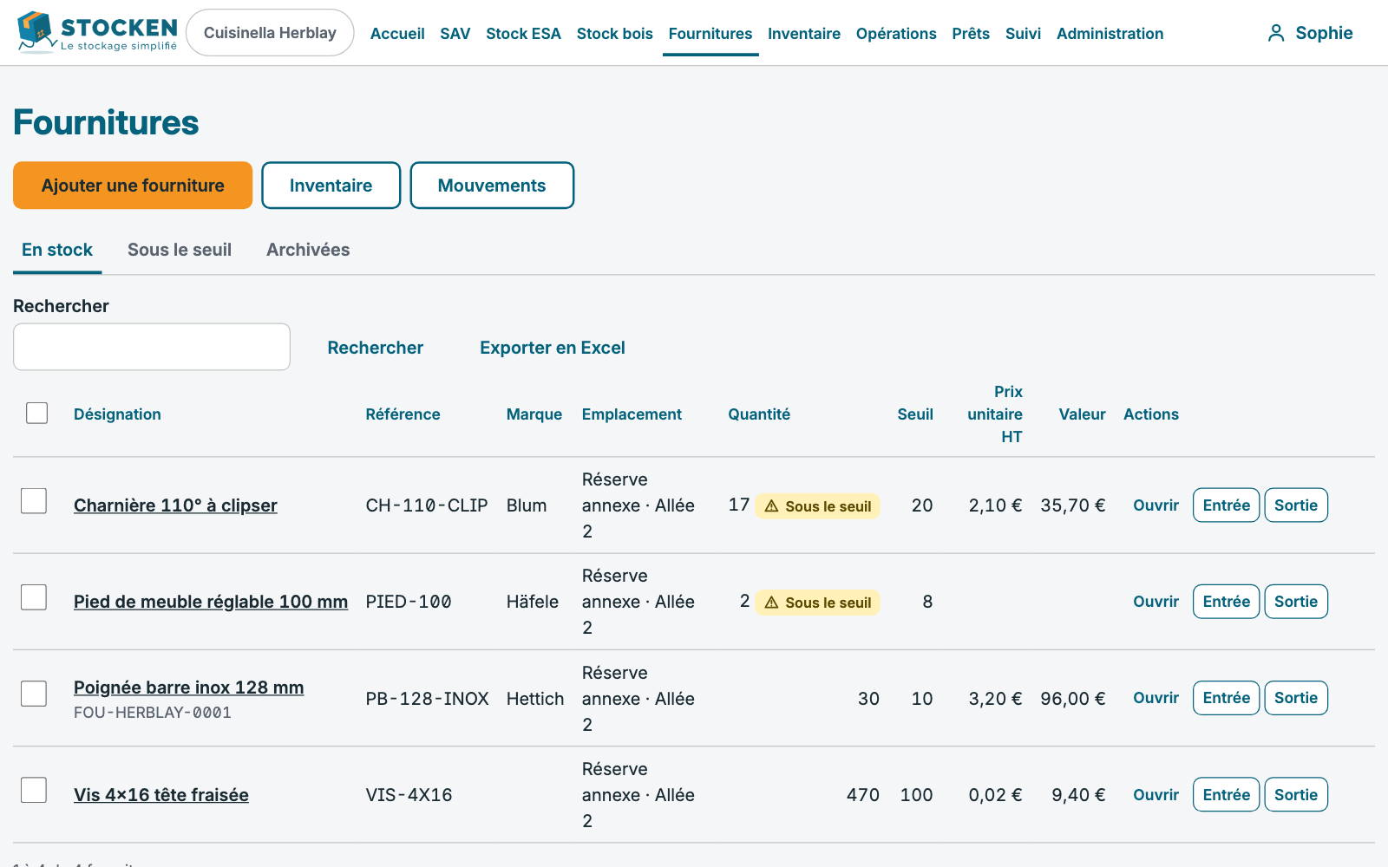This screenshot has height=867, width=1388.
Task: Switch to the Sous le seuil tab
Action: [180, 250]
